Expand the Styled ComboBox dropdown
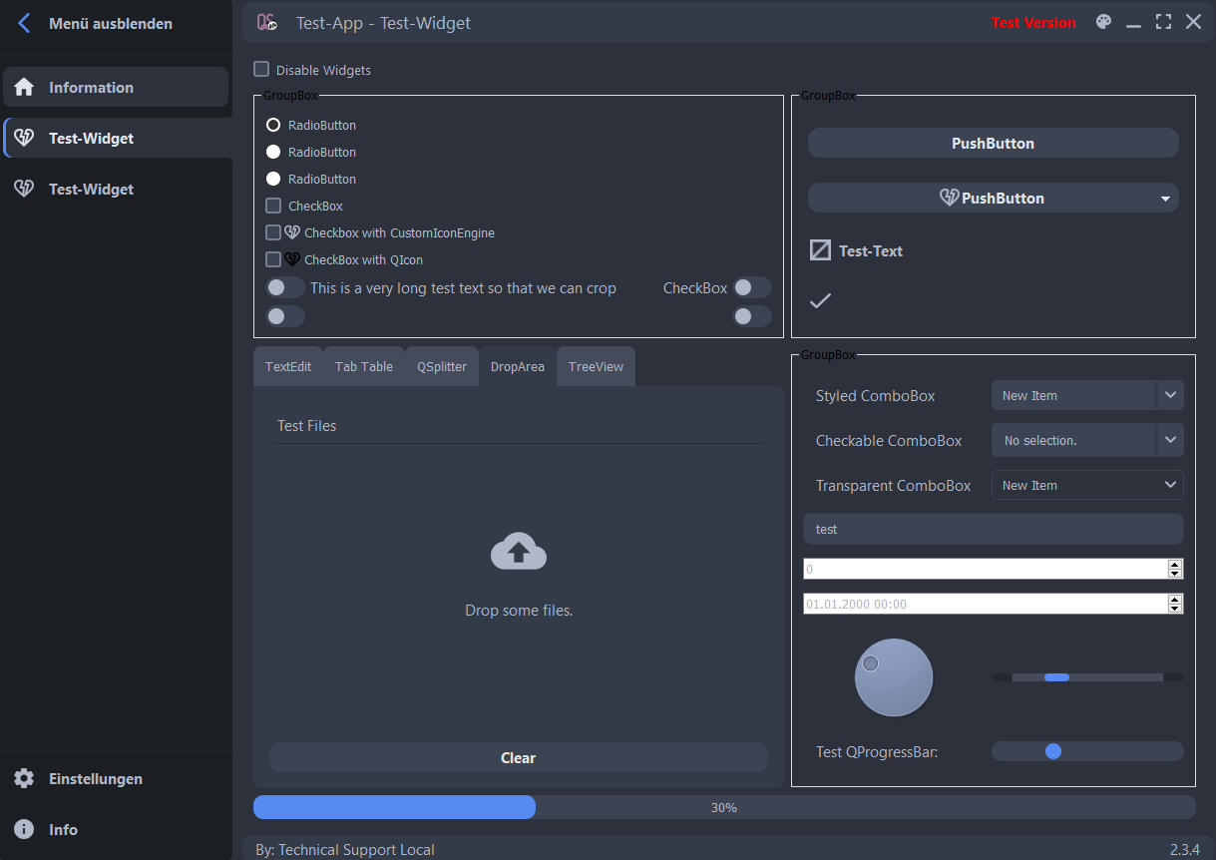 [1169, 395]
